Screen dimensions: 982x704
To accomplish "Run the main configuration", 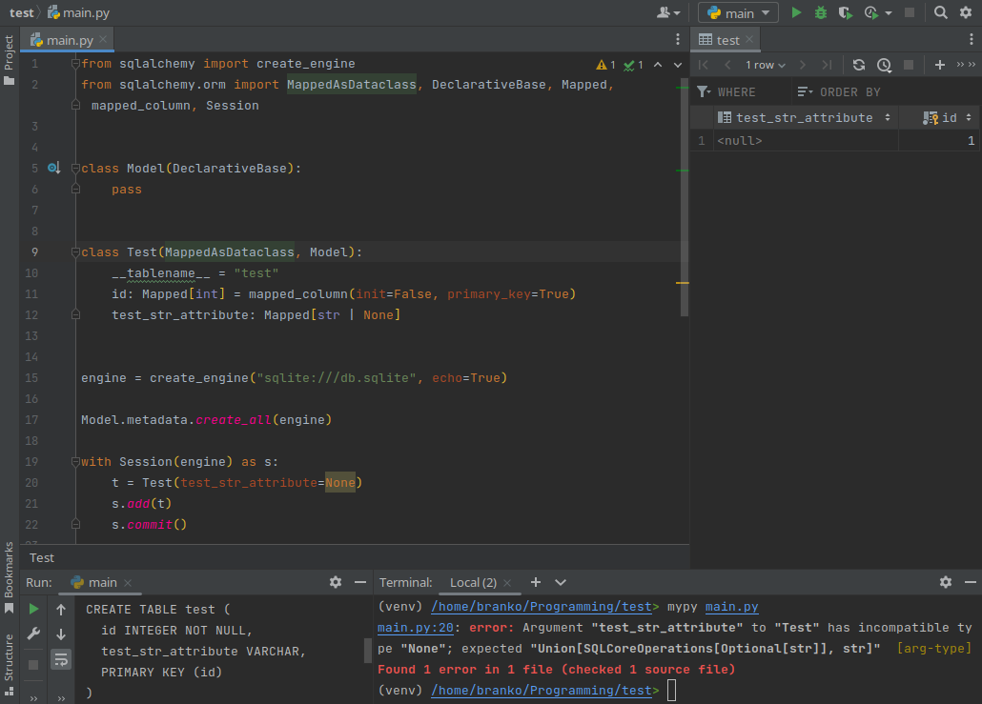I will point(797,12).
